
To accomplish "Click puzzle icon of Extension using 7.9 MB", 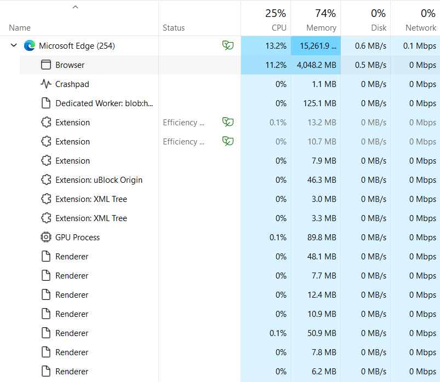I will pyautogui.click(x=46, y=160).
